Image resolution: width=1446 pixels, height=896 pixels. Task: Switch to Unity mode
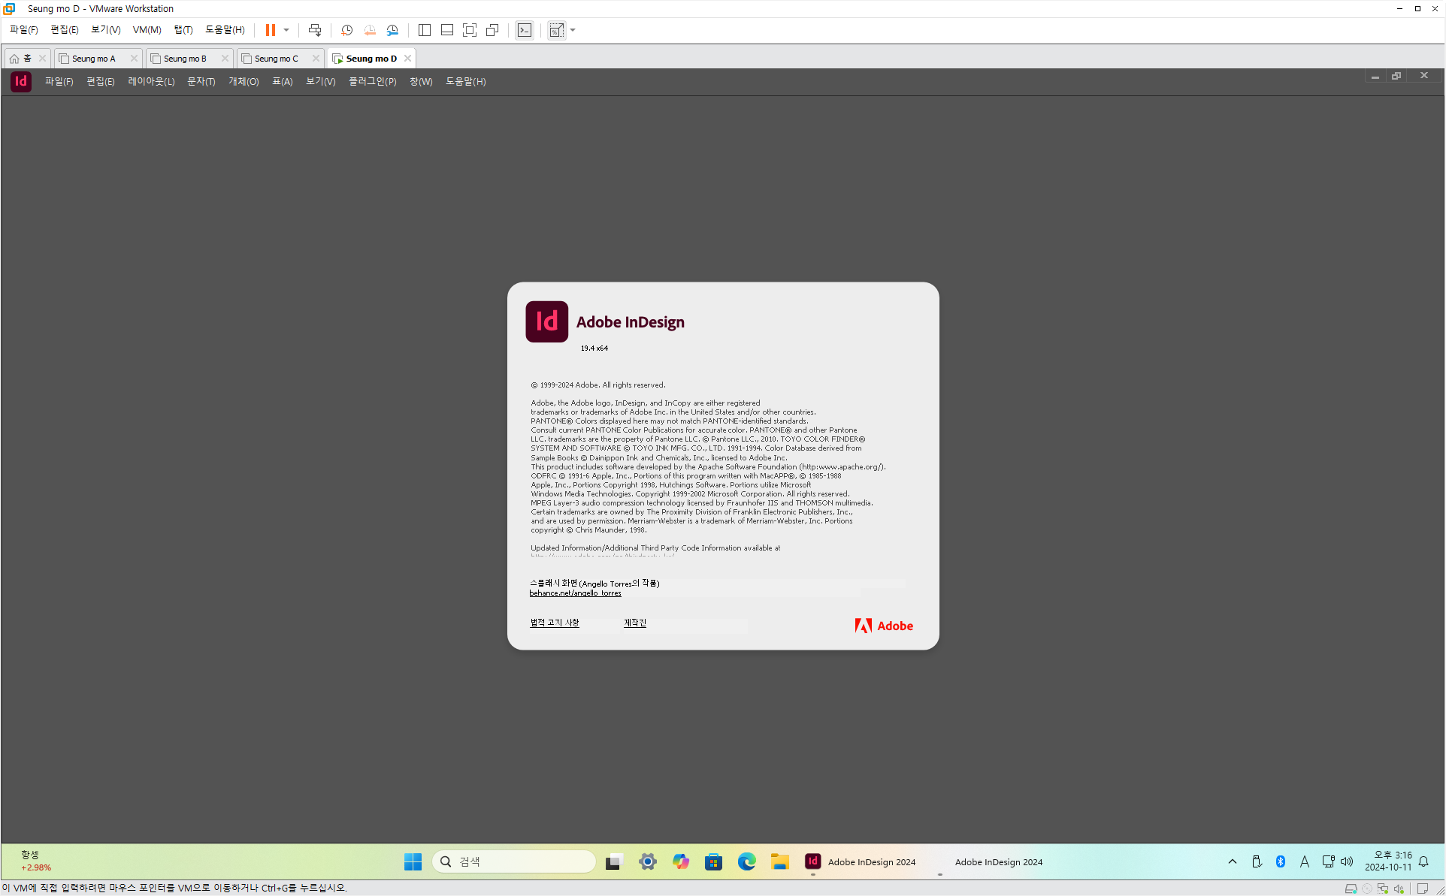492,30
